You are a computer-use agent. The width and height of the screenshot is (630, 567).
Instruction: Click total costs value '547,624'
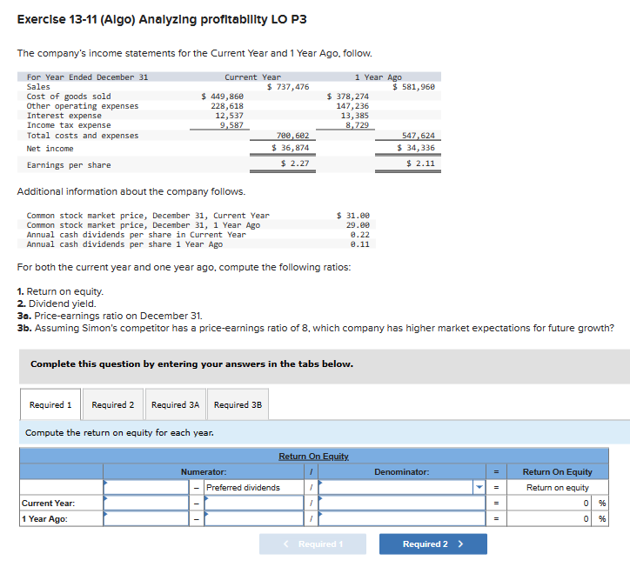point(419,136)
